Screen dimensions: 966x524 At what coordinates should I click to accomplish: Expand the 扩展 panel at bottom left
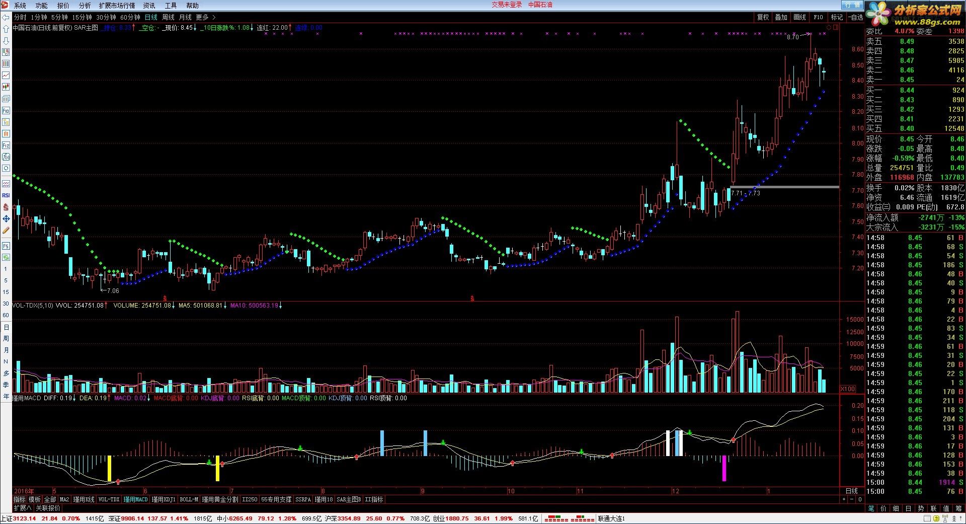point(23,508)
